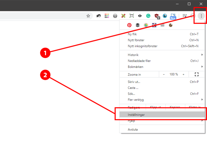
Task: Open Inställningar from the menu
Action: (x=162, y=115)
